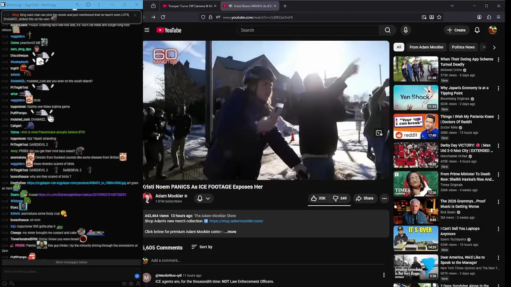
Task: Open the tcgplayer link from DeathyDee
Action: tap(76, 183)
